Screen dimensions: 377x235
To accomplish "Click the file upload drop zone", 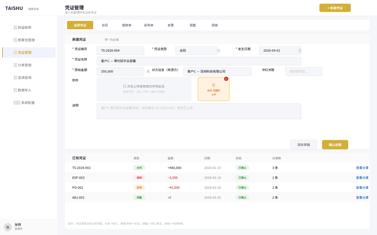I will 144,89.
